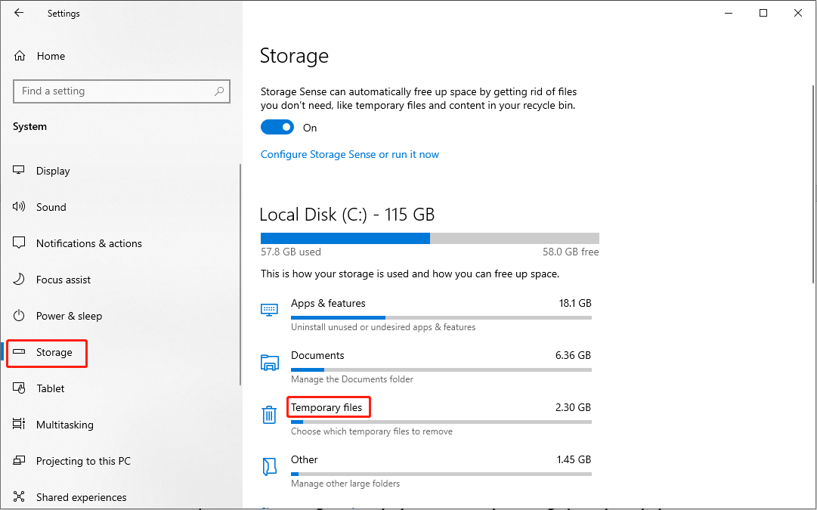817x510 pixels.
Task: Click the Apps & features keyboard icon
Action: coord(269,310)
